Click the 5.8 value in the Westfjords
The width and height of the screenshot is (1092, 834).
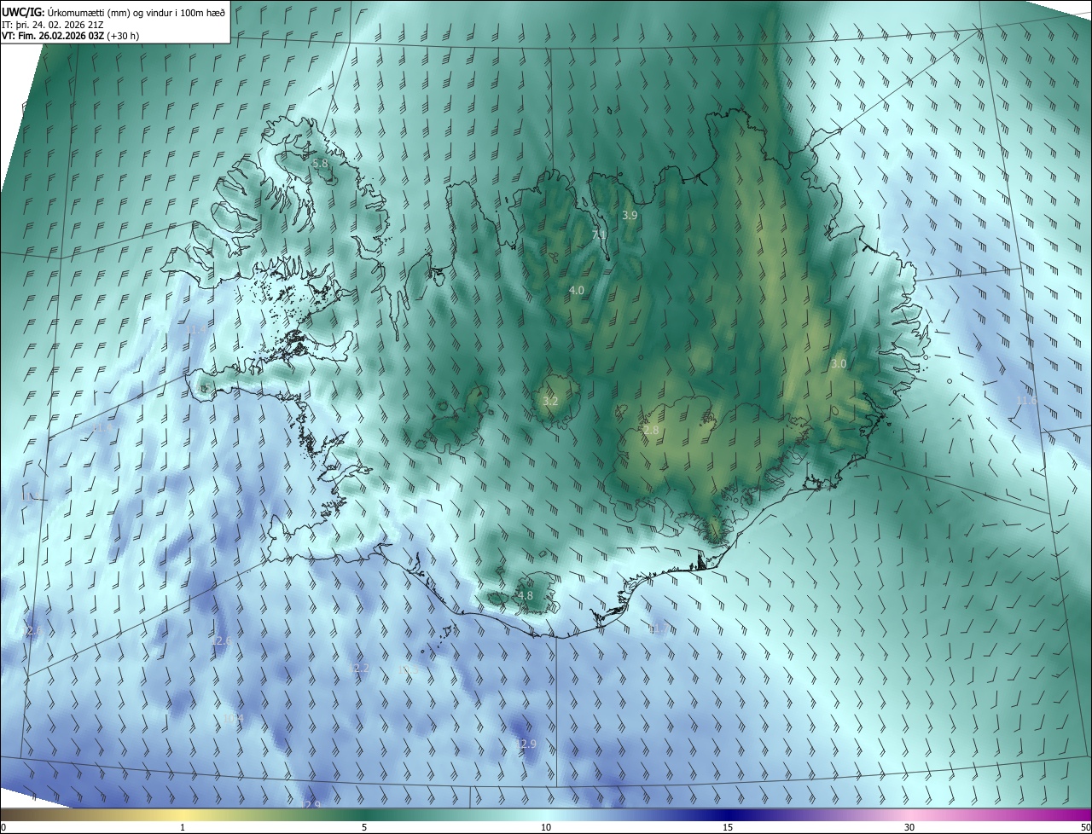click(320, 163)
